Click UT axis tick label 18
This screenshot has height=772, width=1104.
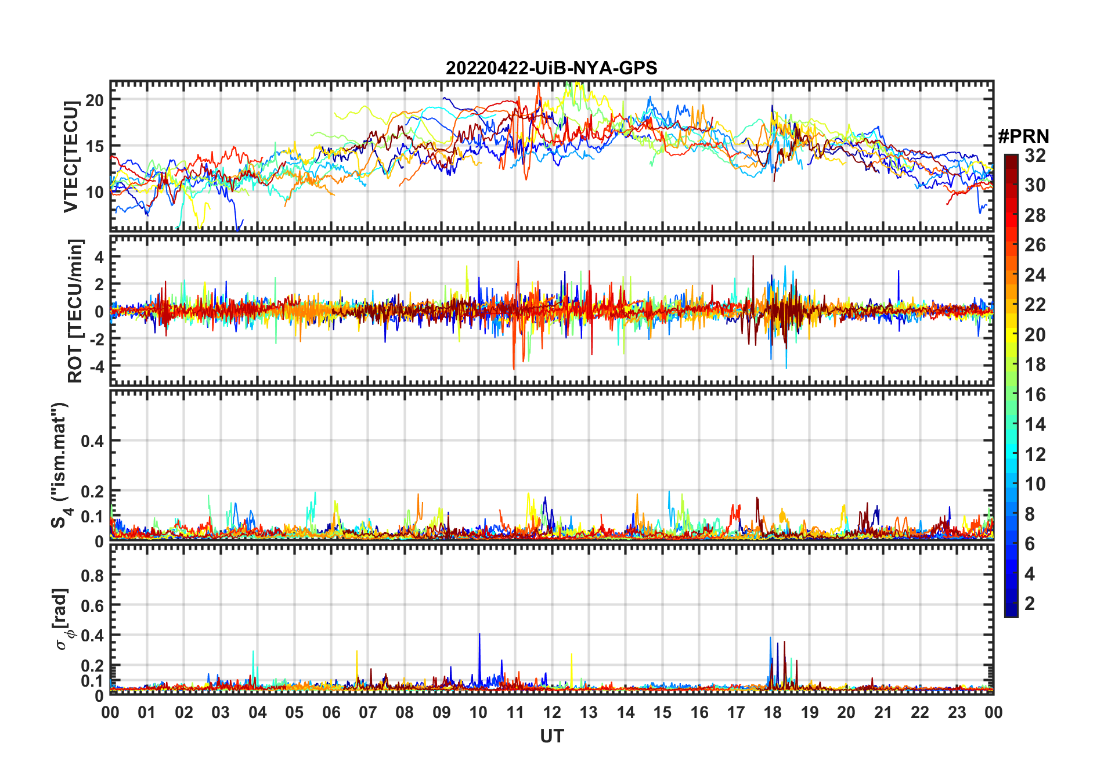click(x=773, y=712)
